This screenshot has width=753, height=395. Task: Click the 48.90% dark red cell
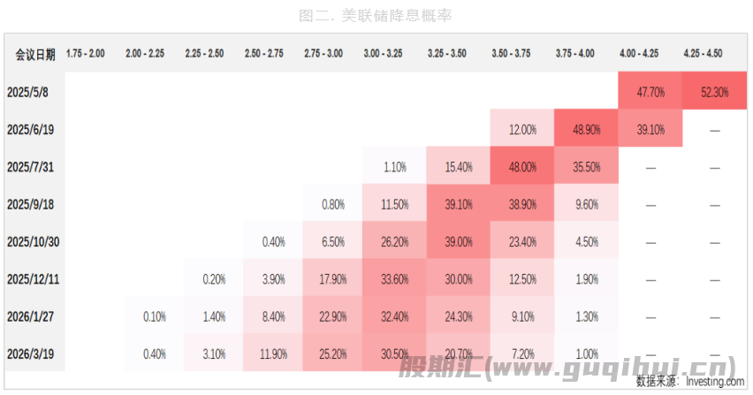587,129
